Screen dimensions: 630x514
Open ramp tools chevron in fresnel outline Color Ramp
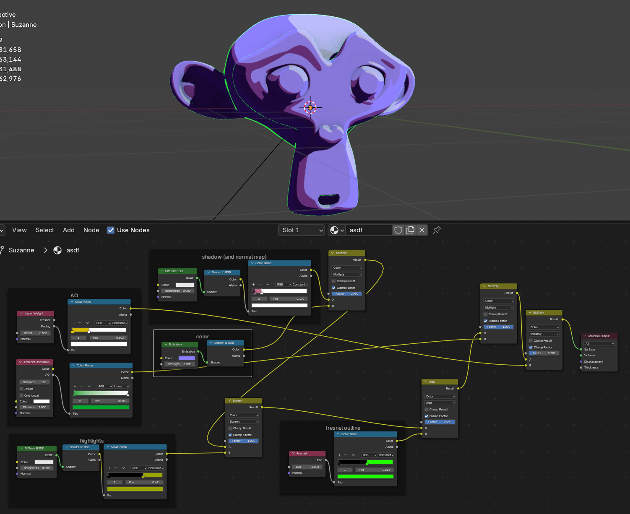[x=353, y=455]
